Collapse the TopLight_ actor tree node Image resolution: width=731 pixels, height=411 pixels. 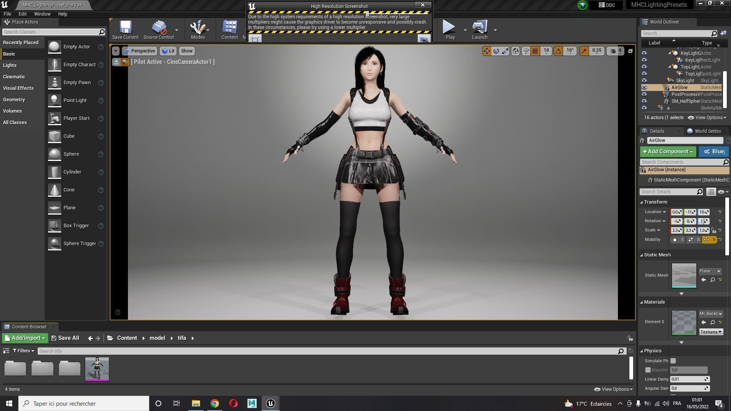[x=669, y=67]
